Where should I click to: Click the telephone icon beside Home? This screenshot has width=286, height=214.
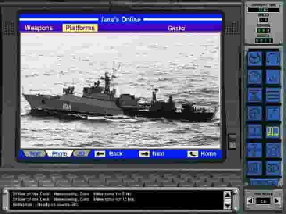pyautogui.click(x=193, y=154)
